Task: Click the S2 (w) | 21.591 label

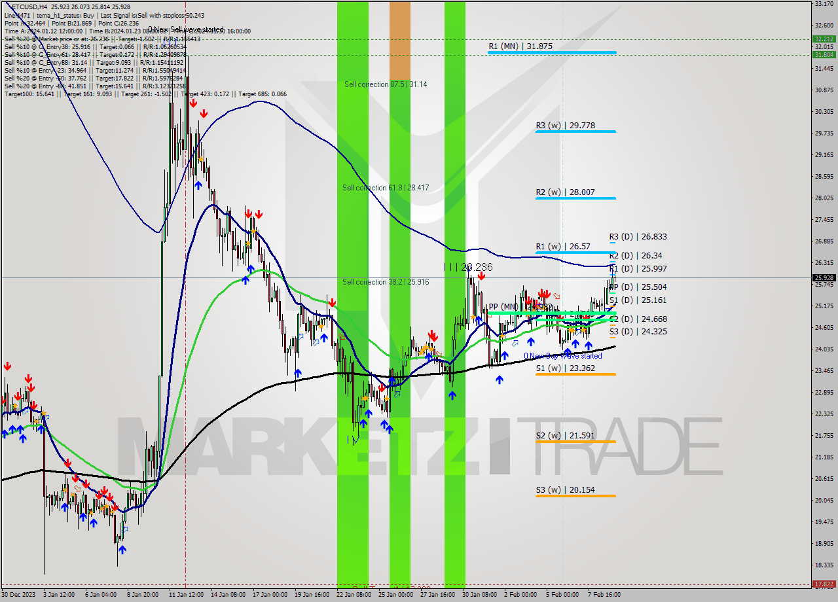Action: pos(565,436)
